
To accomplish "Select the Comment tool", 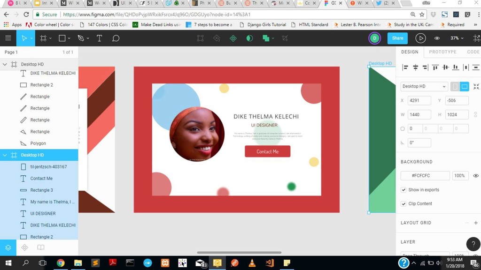I will 116,38.
